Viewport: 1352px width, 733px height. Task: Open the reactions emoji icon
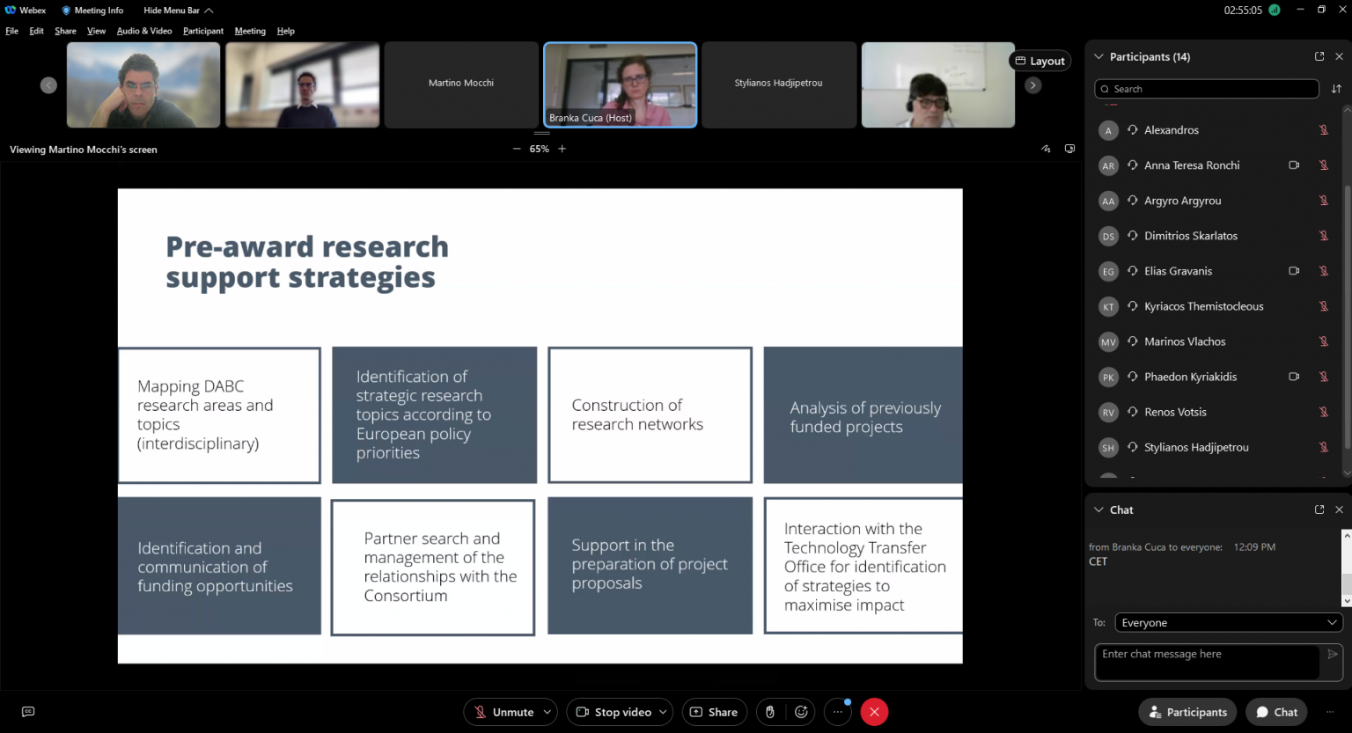[801, 712]
